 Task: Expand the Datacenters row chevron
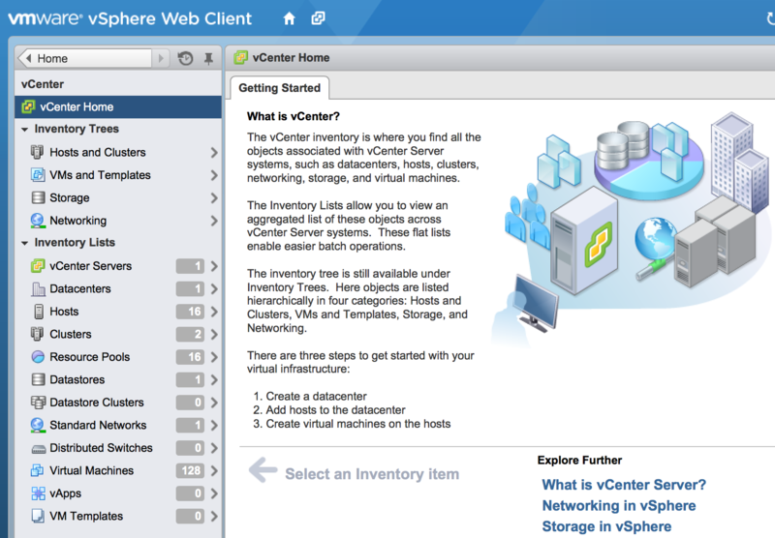[x=214, y=288]
